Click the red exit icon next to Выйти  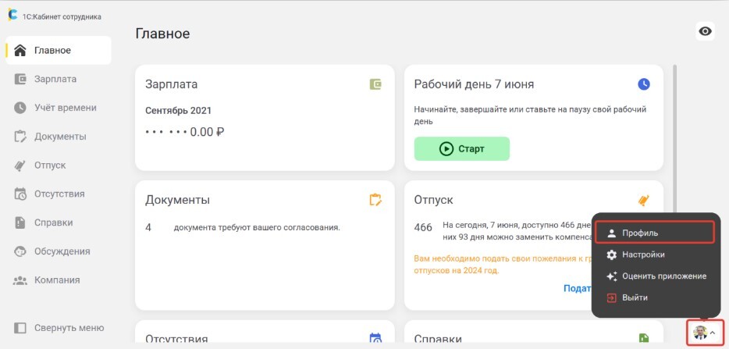click(612, 297)
